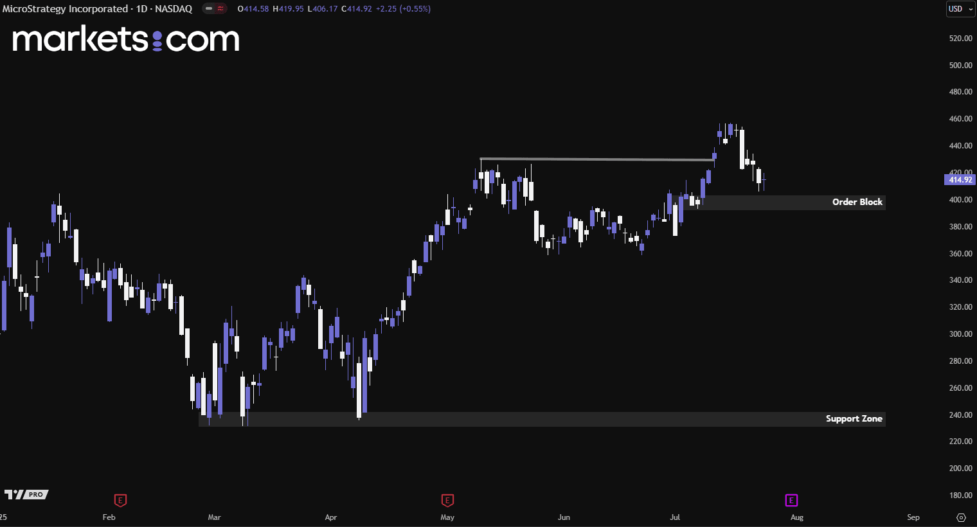Select the Support Zone label
977x527 pixels.
pyautogui.click(x=854, y=419)
